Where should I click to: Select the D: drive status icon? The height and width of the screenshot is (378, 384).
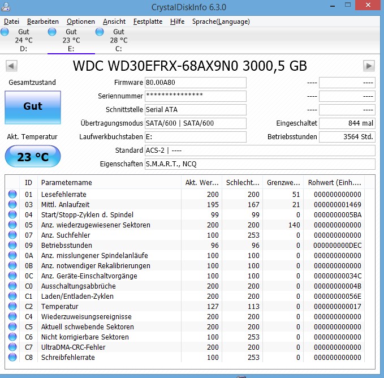pos(5,32)
